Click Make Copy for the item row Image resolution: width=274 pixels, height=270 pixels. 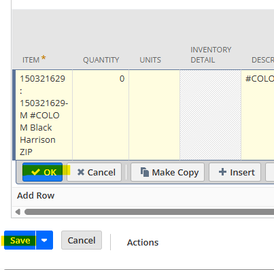pos(167,172)
